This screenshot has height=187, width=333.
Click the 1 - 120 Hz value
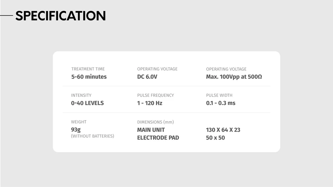pos(150,103)
